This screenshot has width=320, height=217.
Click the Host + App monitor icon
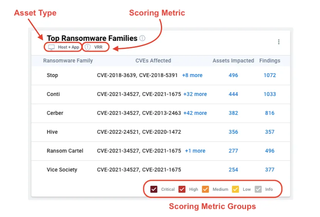point(52,47)
